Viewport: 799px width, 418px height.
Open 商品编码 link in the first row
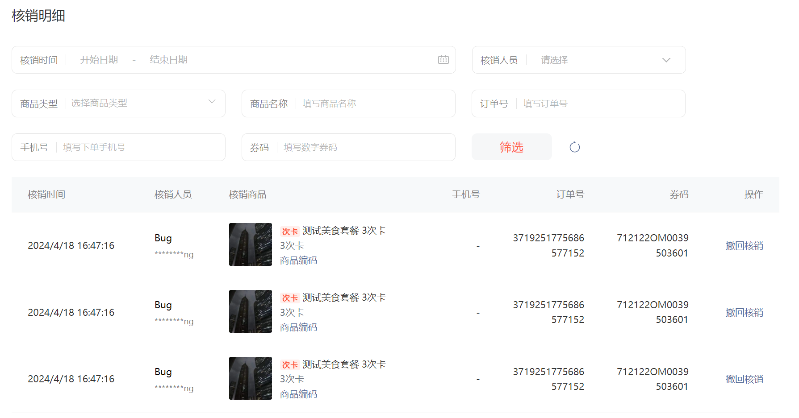point(298,261)
